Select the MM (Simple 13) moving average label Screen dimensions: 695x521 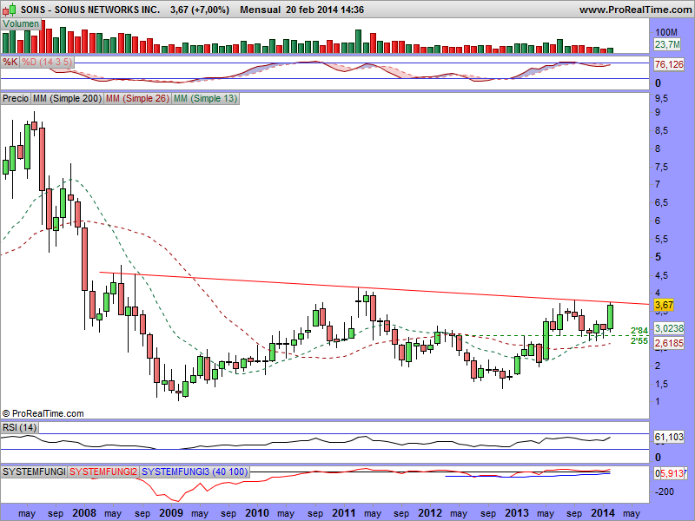(x=205, y=98)
